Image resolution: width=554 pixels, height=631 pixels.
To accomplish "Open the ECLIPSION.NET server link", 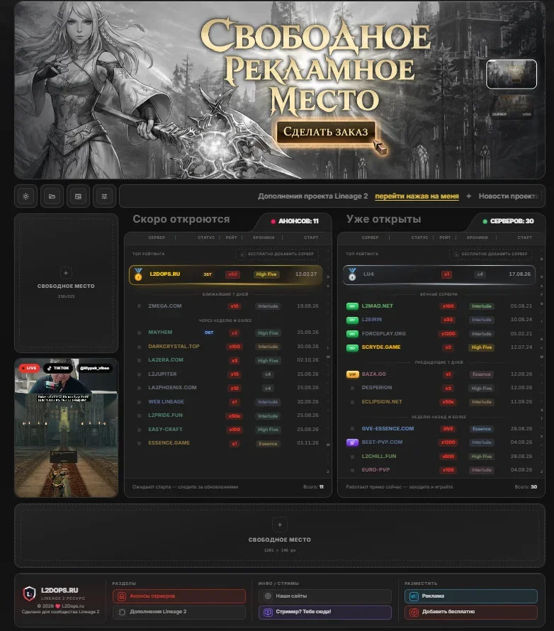I will tap(382, 402).
